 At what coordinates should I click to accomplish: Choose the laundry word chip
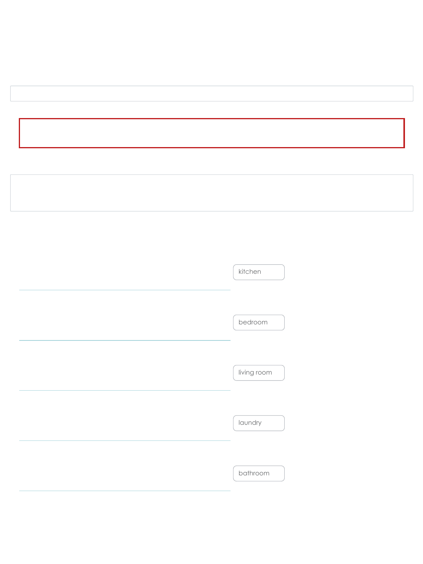coord(259,423)
